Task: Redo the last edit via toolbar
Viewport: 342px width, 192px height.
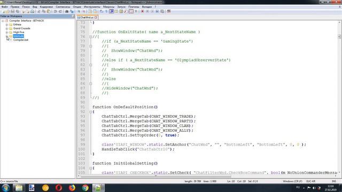Action: pos(60,11)
